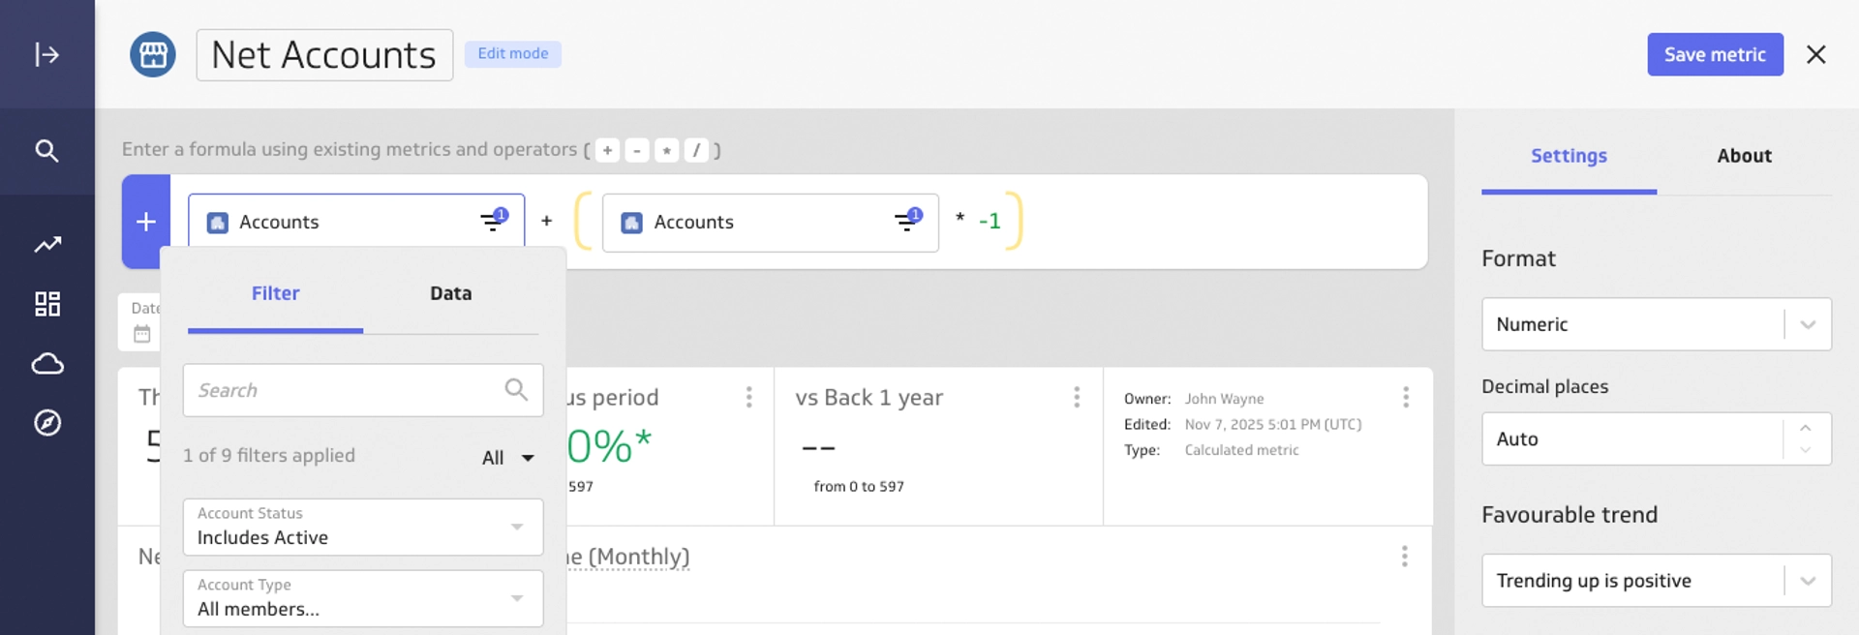Screen dimensions: 1859x635
Task: Click Save metric button
Action: 1715,54
